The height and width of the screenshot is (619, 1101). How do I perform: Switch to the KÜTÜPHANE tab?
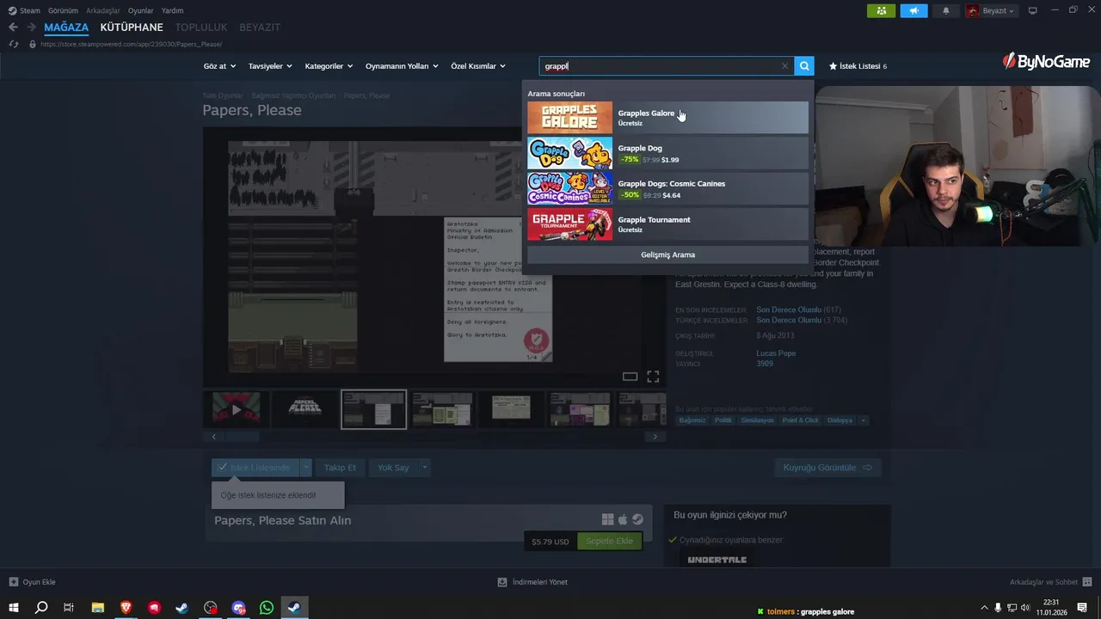click(132, 28)
